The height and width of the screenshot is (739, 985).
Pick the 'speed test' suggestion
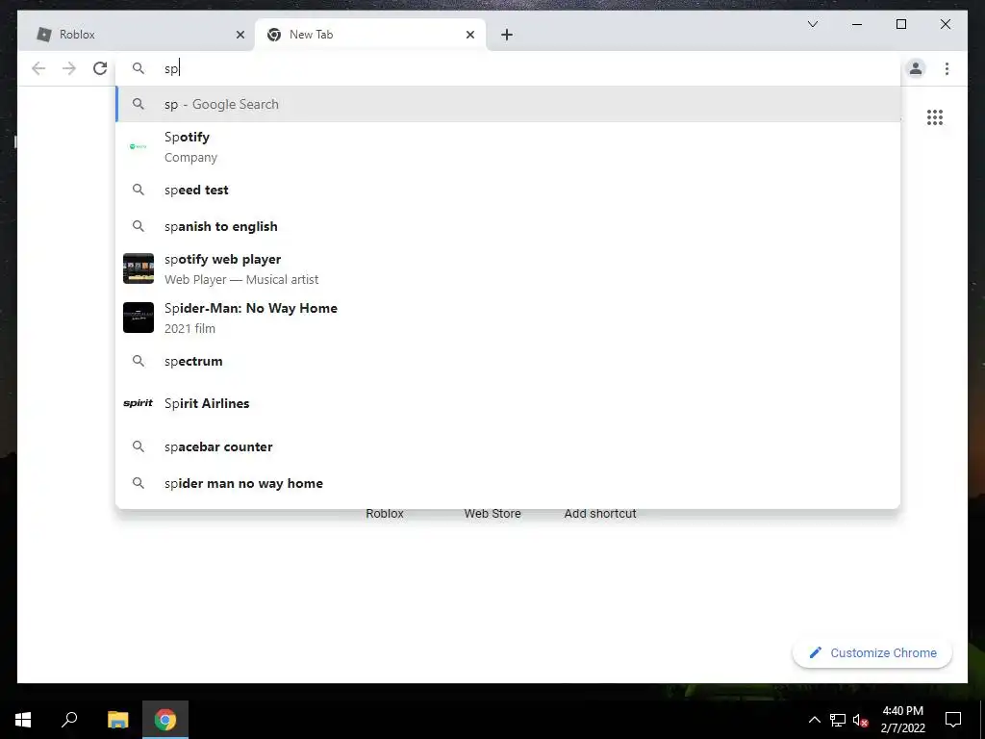(508, 190)
